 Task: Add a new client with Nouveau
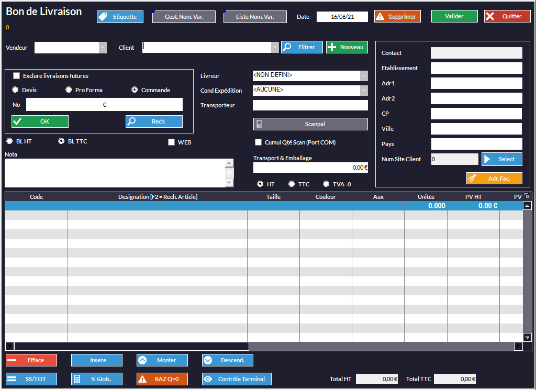pyautogui.click(x=347, y=47)
